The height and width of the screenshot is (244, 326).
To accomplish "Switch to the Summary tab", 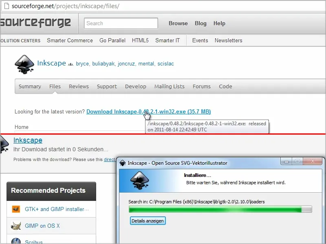I will click(30, 87).
